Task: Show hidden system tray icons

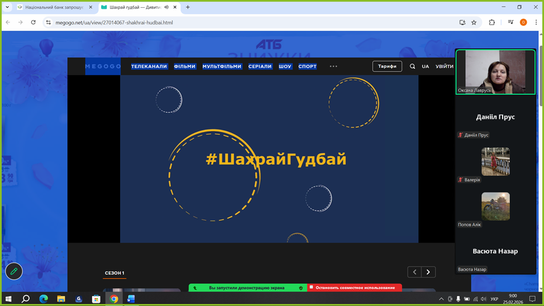Action: 441,299
